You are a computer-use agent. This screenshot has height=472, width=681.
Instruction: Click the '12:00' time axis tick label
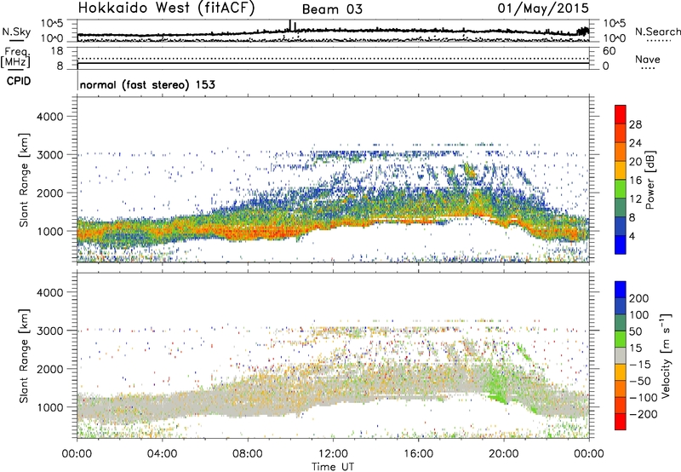(x=333, y=454)
